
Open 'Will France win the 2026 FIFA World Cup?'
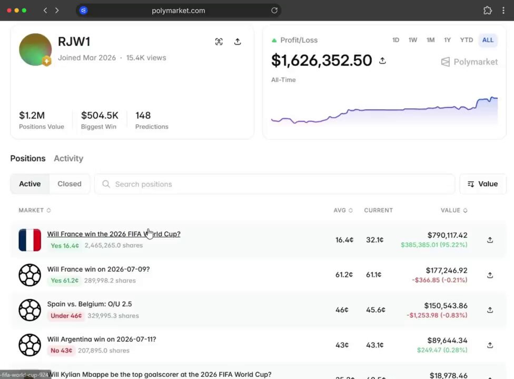click(114, 234)
